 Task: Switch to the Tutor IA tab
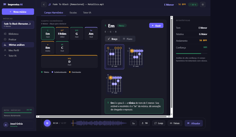pyautogui.click(x=87, y=13)
